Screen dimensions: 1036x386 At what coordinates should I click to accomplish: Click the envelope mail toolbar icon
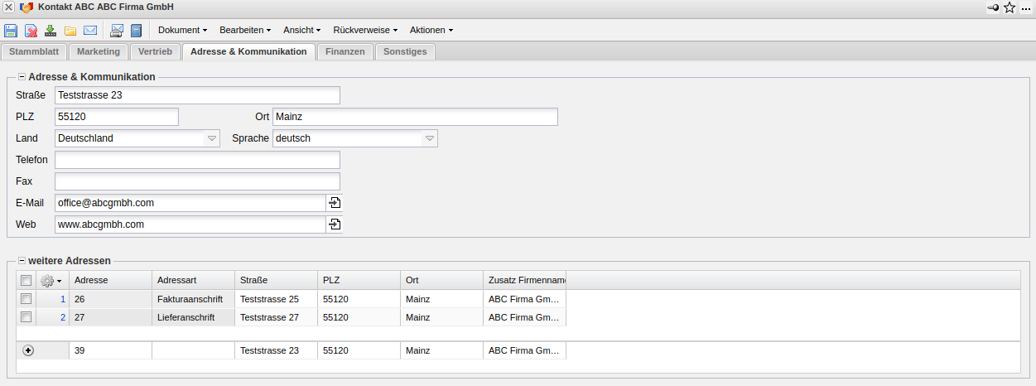click(x=90, y=31)
